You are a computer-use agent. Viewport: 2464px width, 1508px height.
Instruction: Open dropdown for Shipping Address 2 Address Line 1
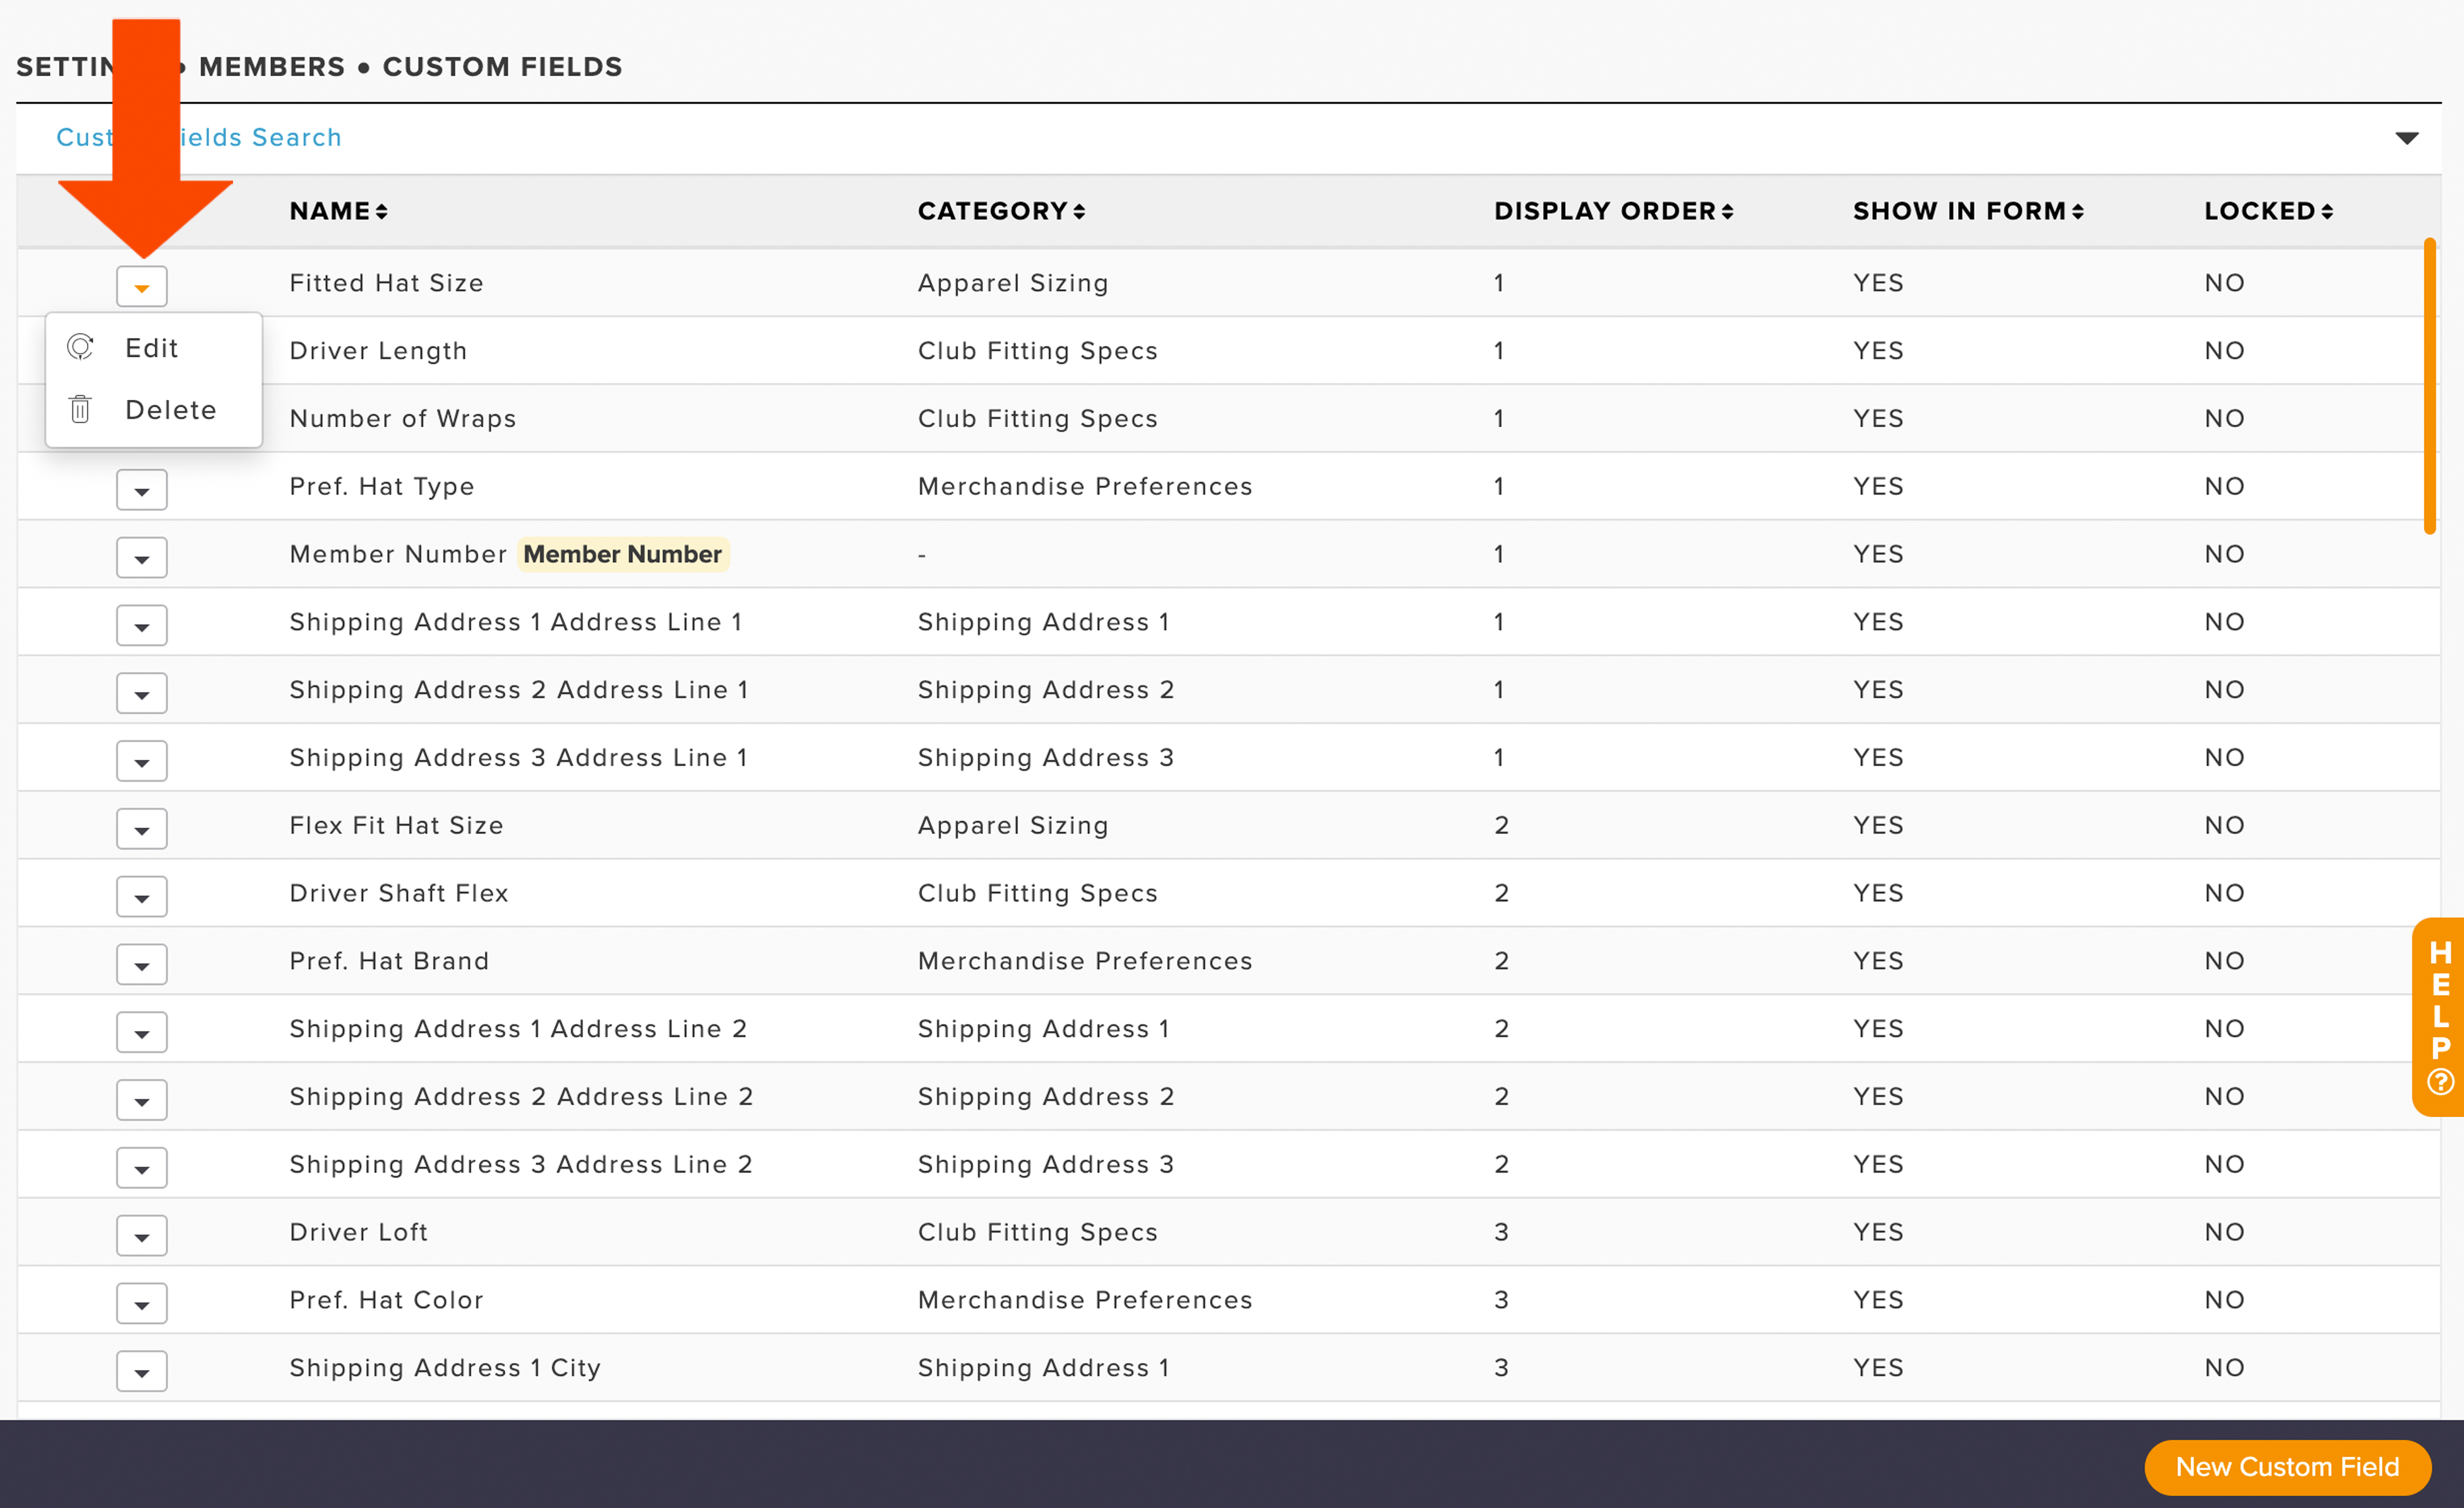[142, 693]
